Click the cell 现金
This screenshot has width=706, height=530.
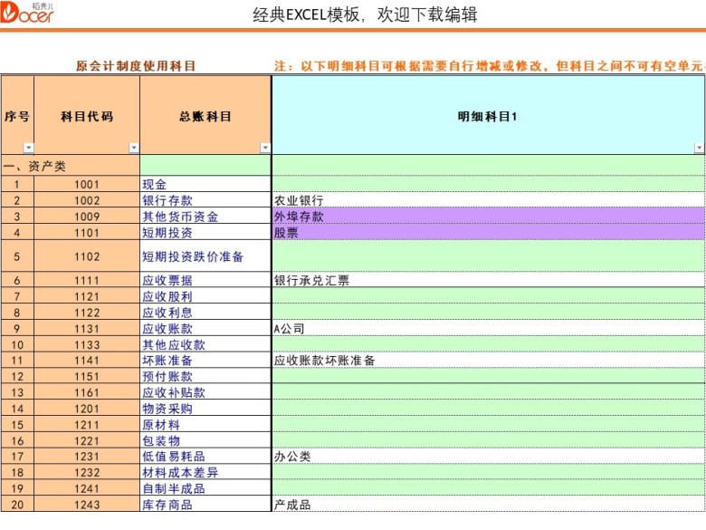pyautogui.click(x=205, y=184)
